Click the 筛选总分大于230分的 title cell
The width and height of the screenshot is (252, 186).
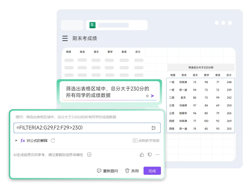(x=201, y=67)
